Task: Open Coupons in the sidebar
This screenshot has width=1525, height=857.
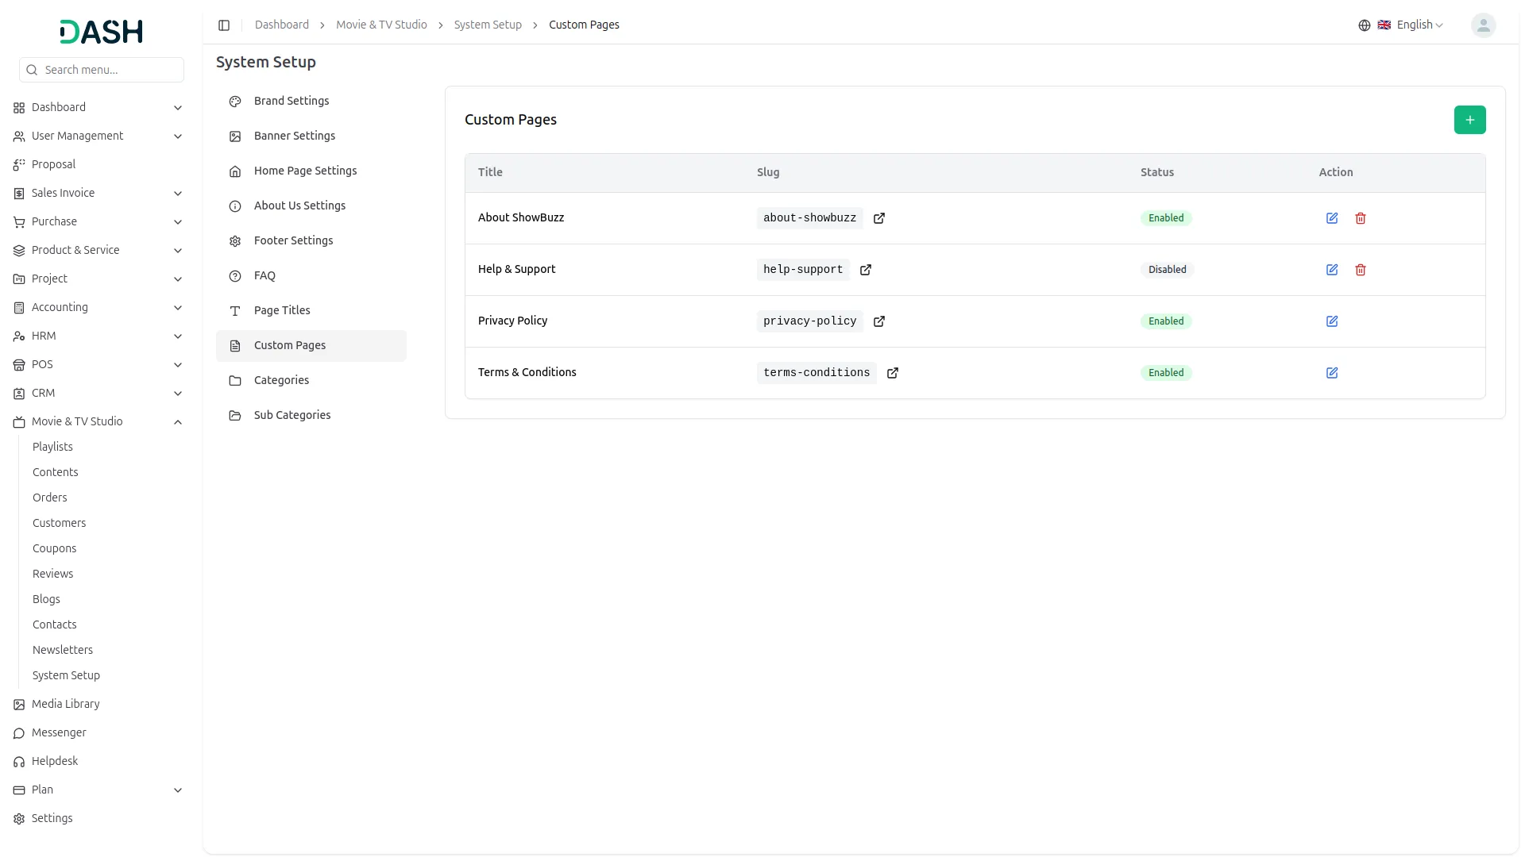Action: [55, 548]
